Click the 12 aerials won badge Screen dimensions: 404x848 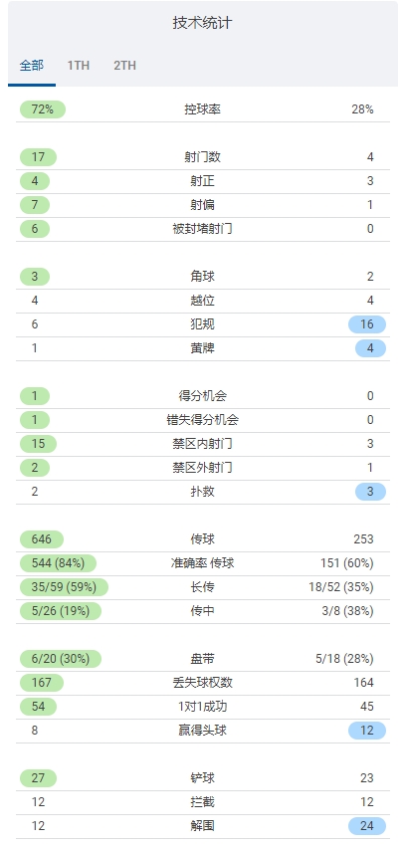[367, 731]
